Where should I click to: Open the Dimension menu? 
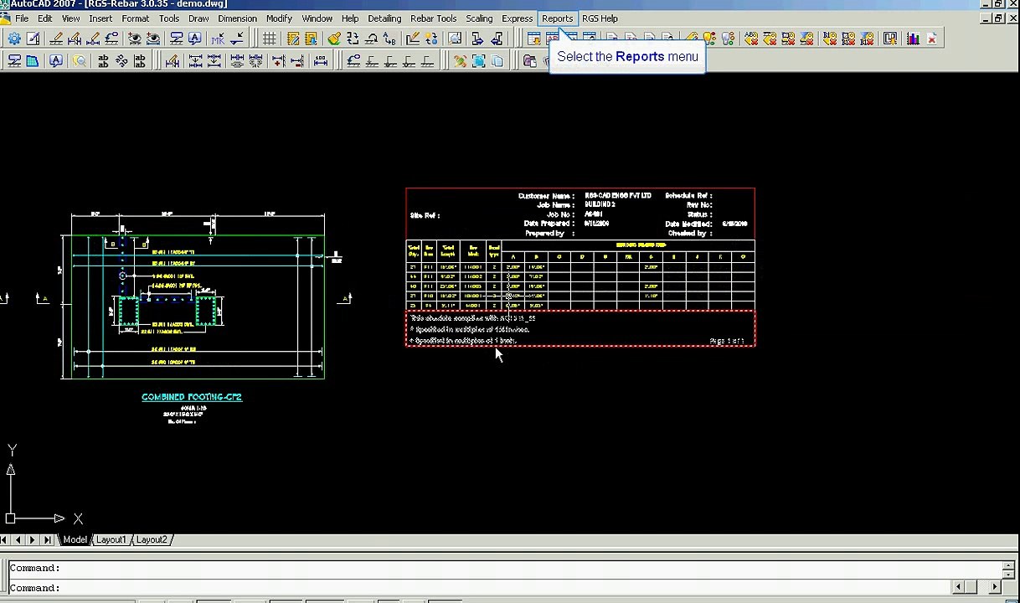tap(237, 18)
